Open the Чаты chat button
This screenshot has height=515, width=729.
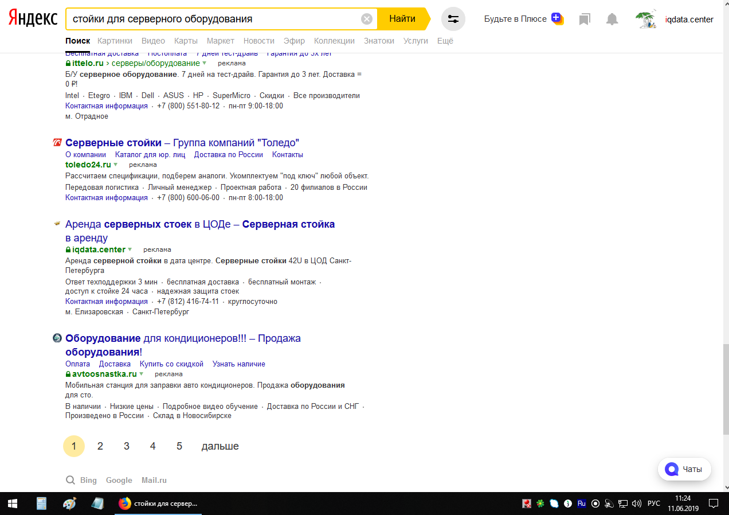point(684,469)
